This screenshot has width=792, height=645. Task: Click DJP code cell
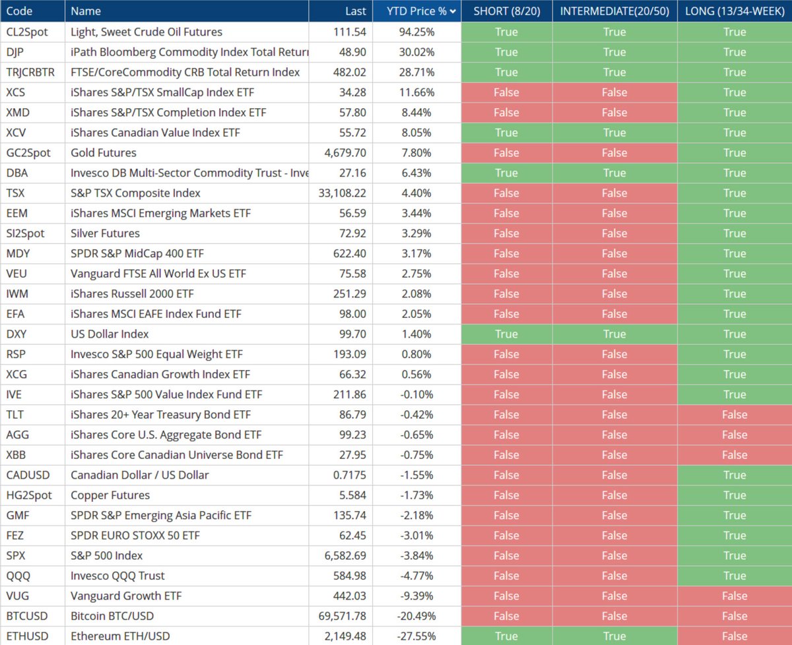click(x=32, y=52)
